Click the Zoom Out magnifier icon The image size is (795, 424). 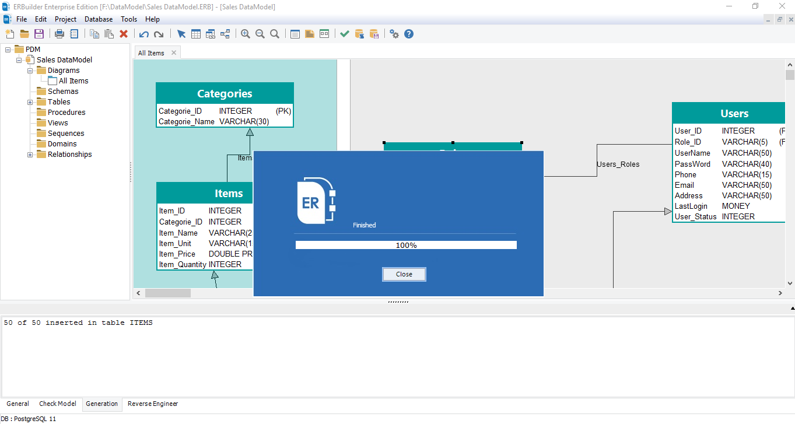(x=260, y=34)
